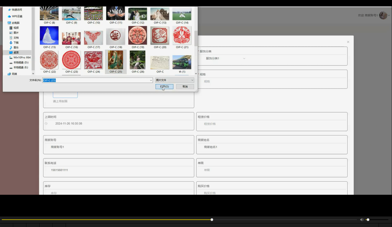Open the 下载 folder in sidebar

(14, 43)
